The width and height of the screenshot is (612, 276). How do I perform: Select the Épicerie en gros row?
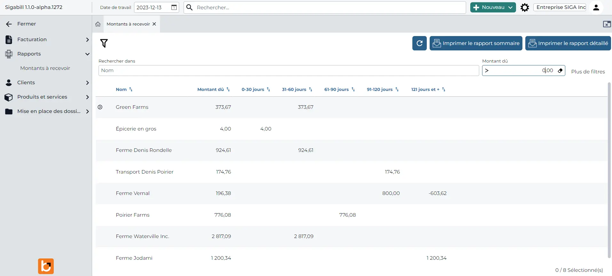[351, 129]
